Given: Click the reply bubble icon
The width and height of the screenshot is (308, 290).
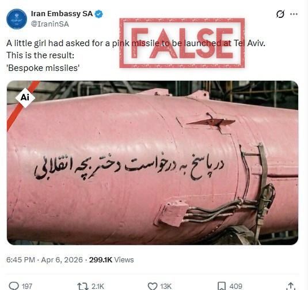Looking at the screenshot, I should click(x=14, y=286).
